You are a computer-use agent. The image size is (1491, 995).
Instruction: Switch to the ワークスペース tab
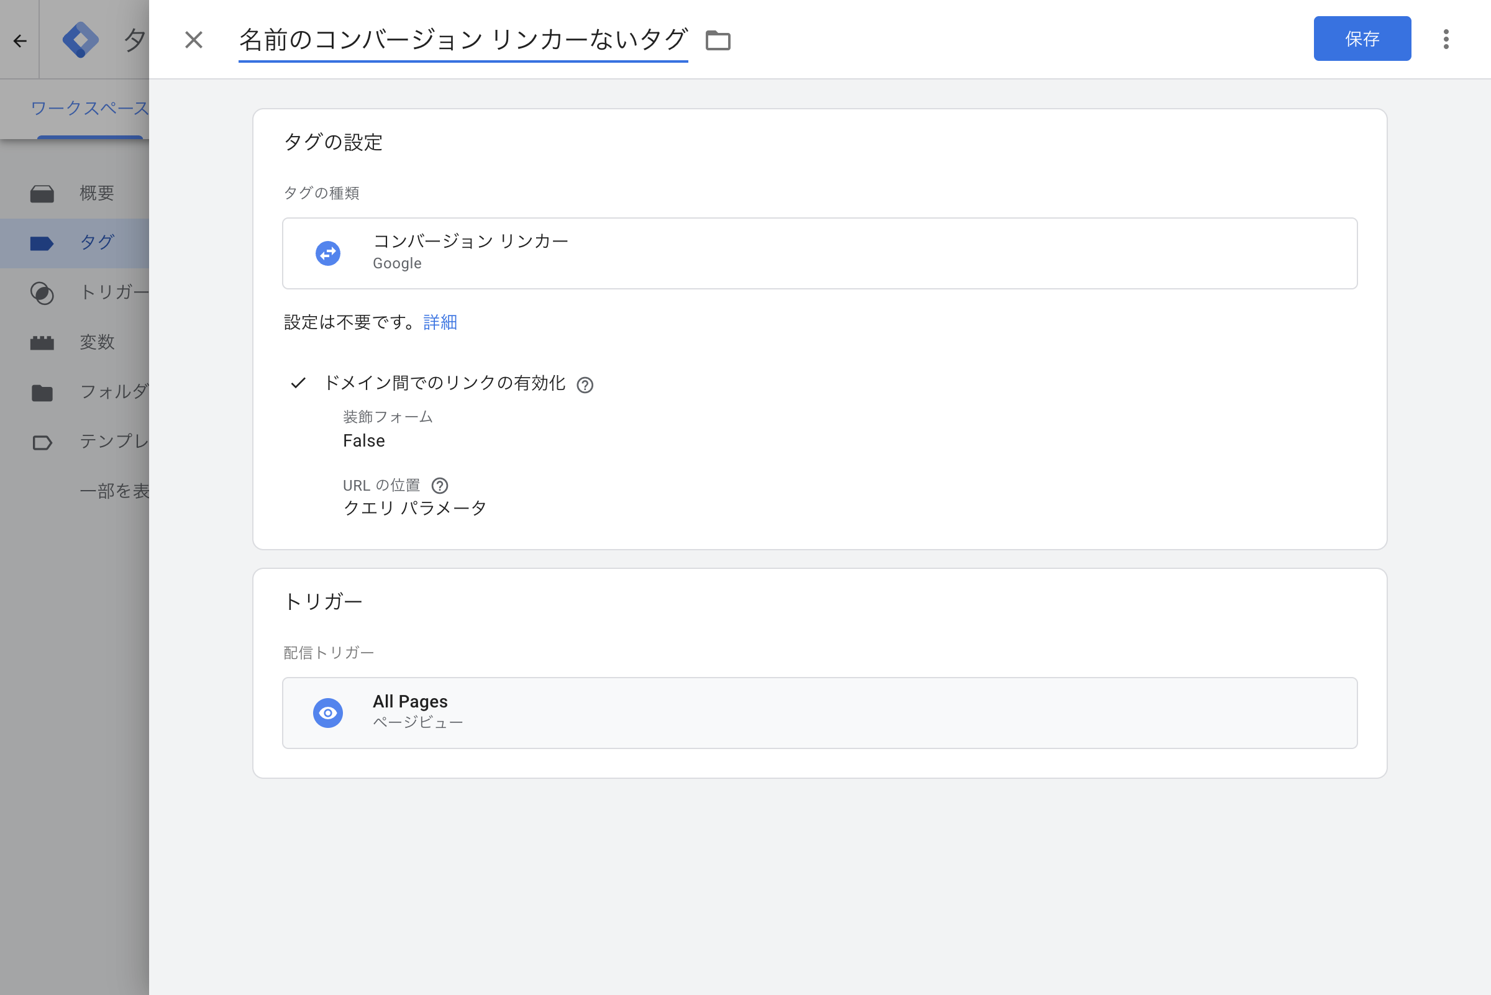89,109
